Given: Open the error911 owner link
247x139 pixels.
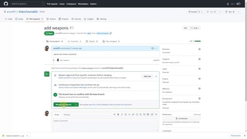Looking at the screenshot, I should [x=12, y=12].
